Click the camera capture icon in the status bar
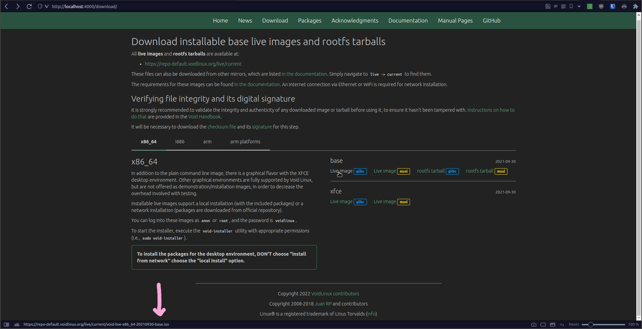The image size is (642, 329). [534, 325]
